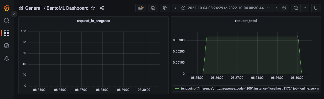Open the Grafana home logo

(7, 8)
